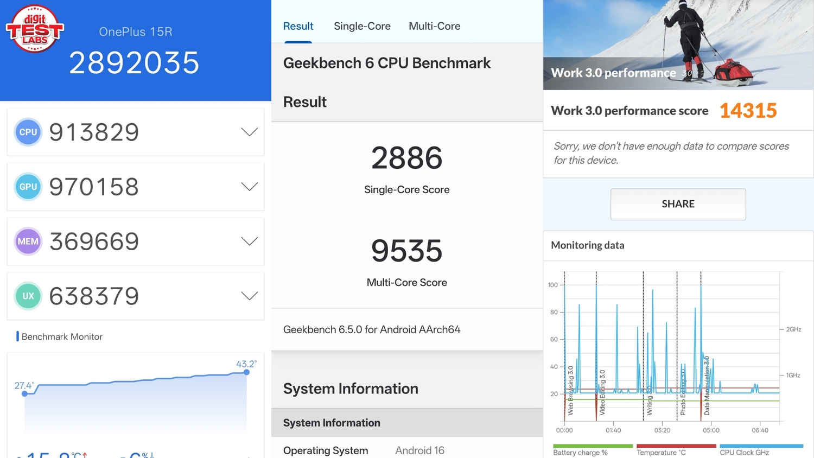Click the green UX score icon
814x458 pixels.
[28, 296]
